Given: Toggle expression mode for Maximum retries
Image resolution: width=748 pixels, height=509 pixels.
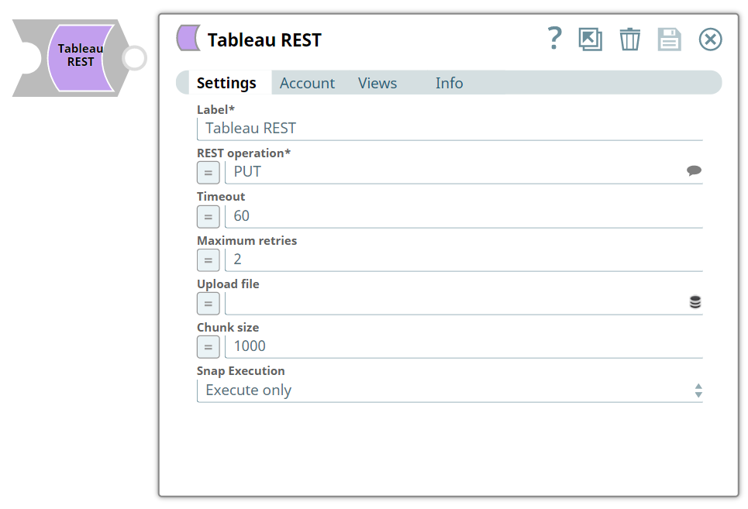Looking at the screenshot, I should 208,260.
